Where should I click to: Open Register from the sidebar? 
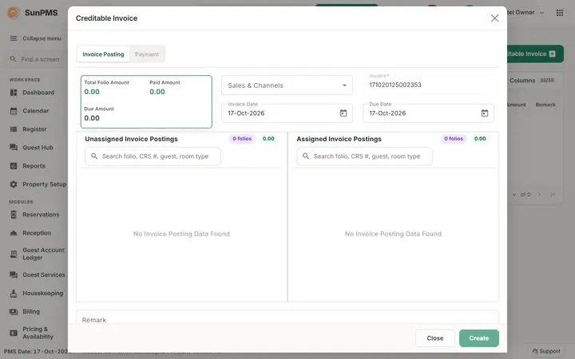(x=34, y=129)
